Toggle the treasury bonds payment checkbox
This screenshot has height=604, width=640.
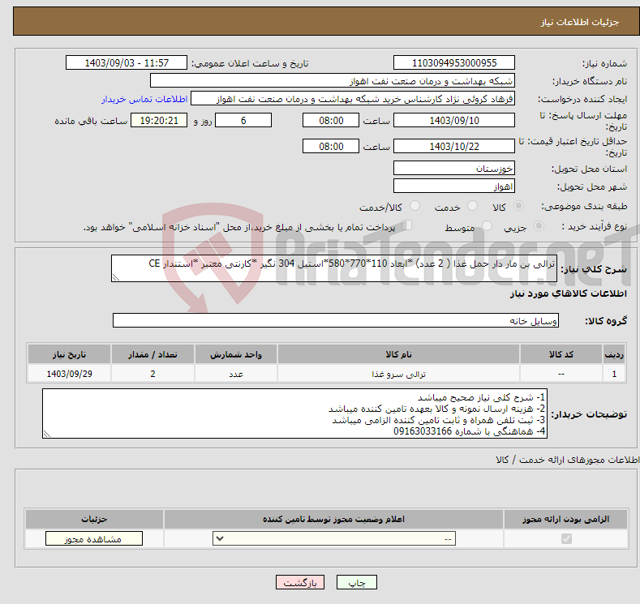[x=407, y=225]
